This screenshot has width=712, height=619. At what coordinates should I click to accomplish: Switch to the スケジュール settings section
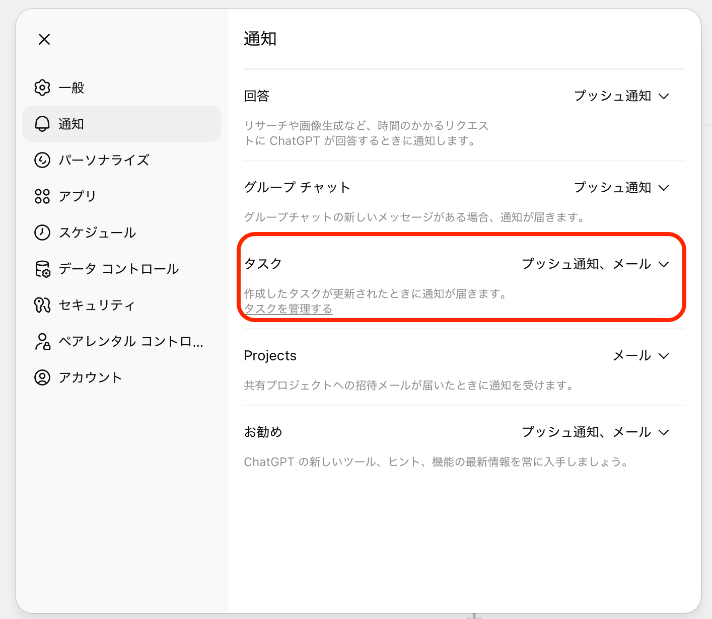point(97,233)
